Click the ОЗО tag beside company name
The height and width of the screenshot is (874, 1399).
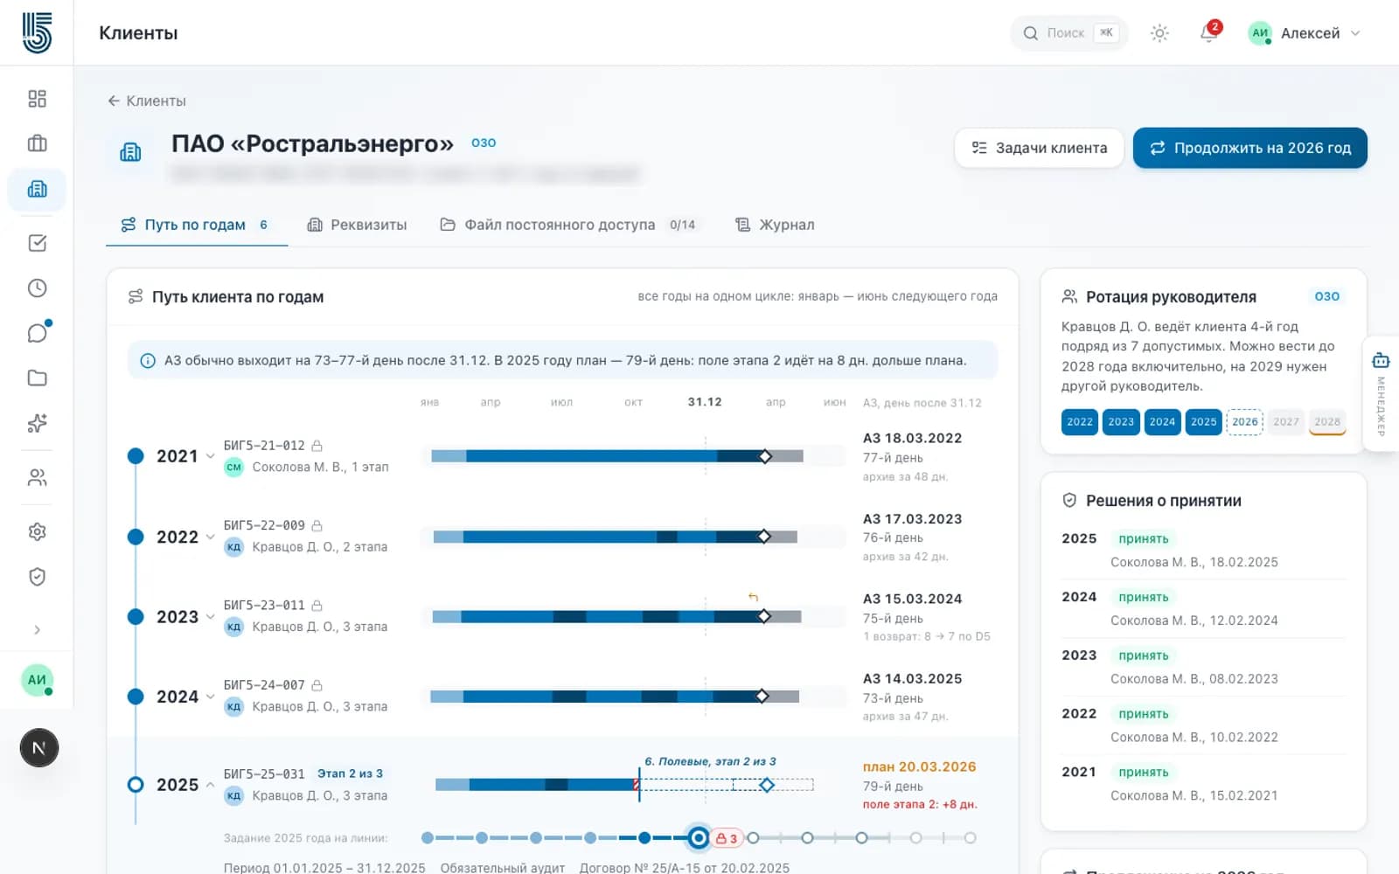coord(484,142)
